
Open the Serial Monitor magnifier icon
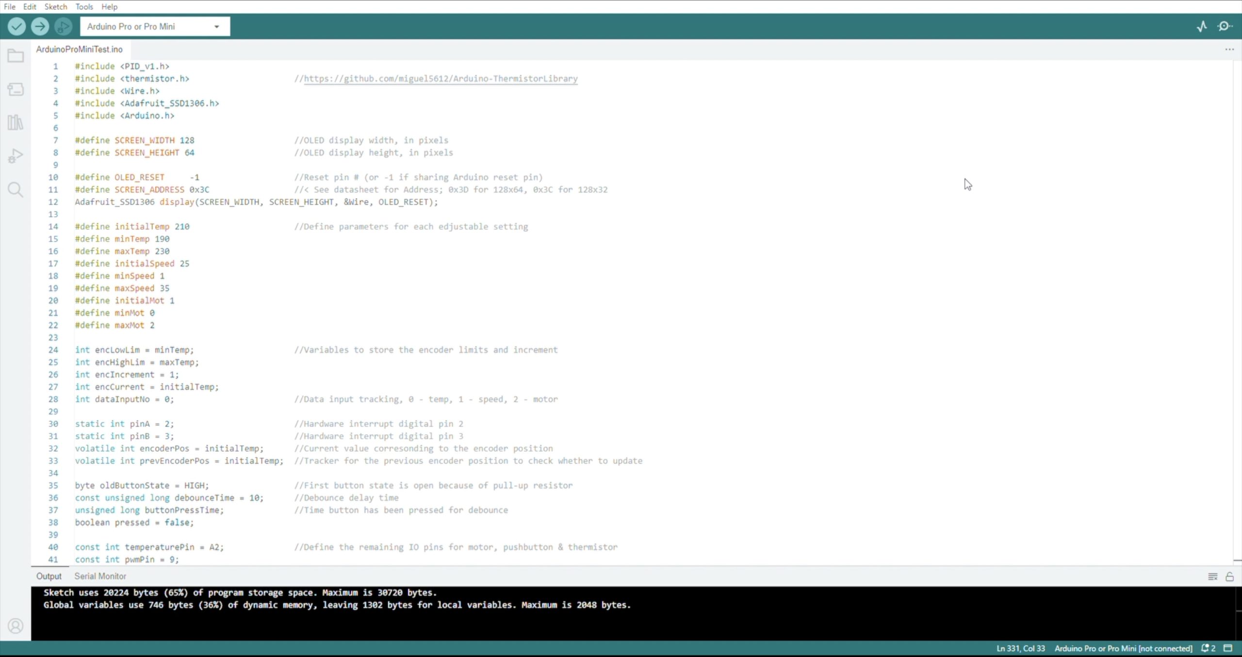click(1225, 26)
